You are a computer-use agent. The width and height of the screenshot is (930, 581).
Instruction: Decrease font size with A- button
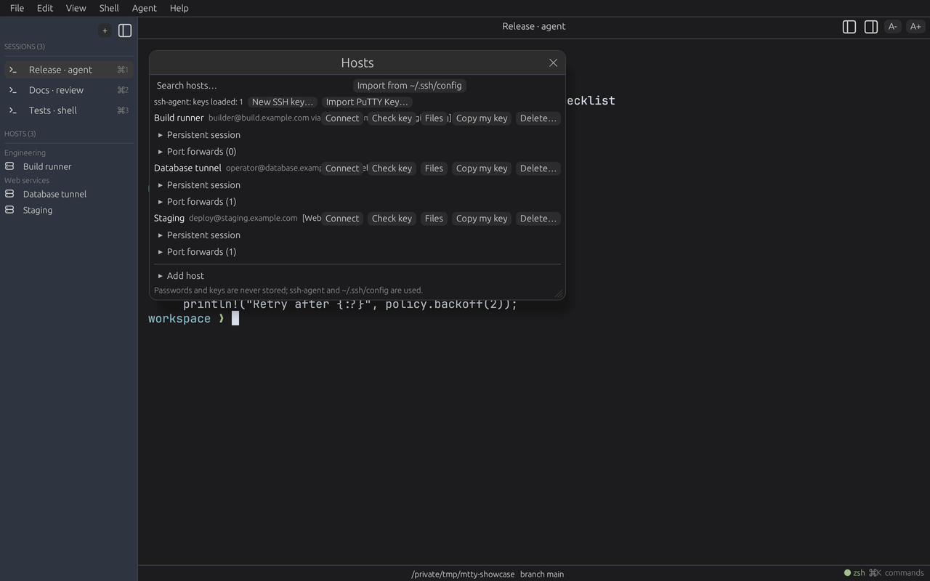pos(893,27)
